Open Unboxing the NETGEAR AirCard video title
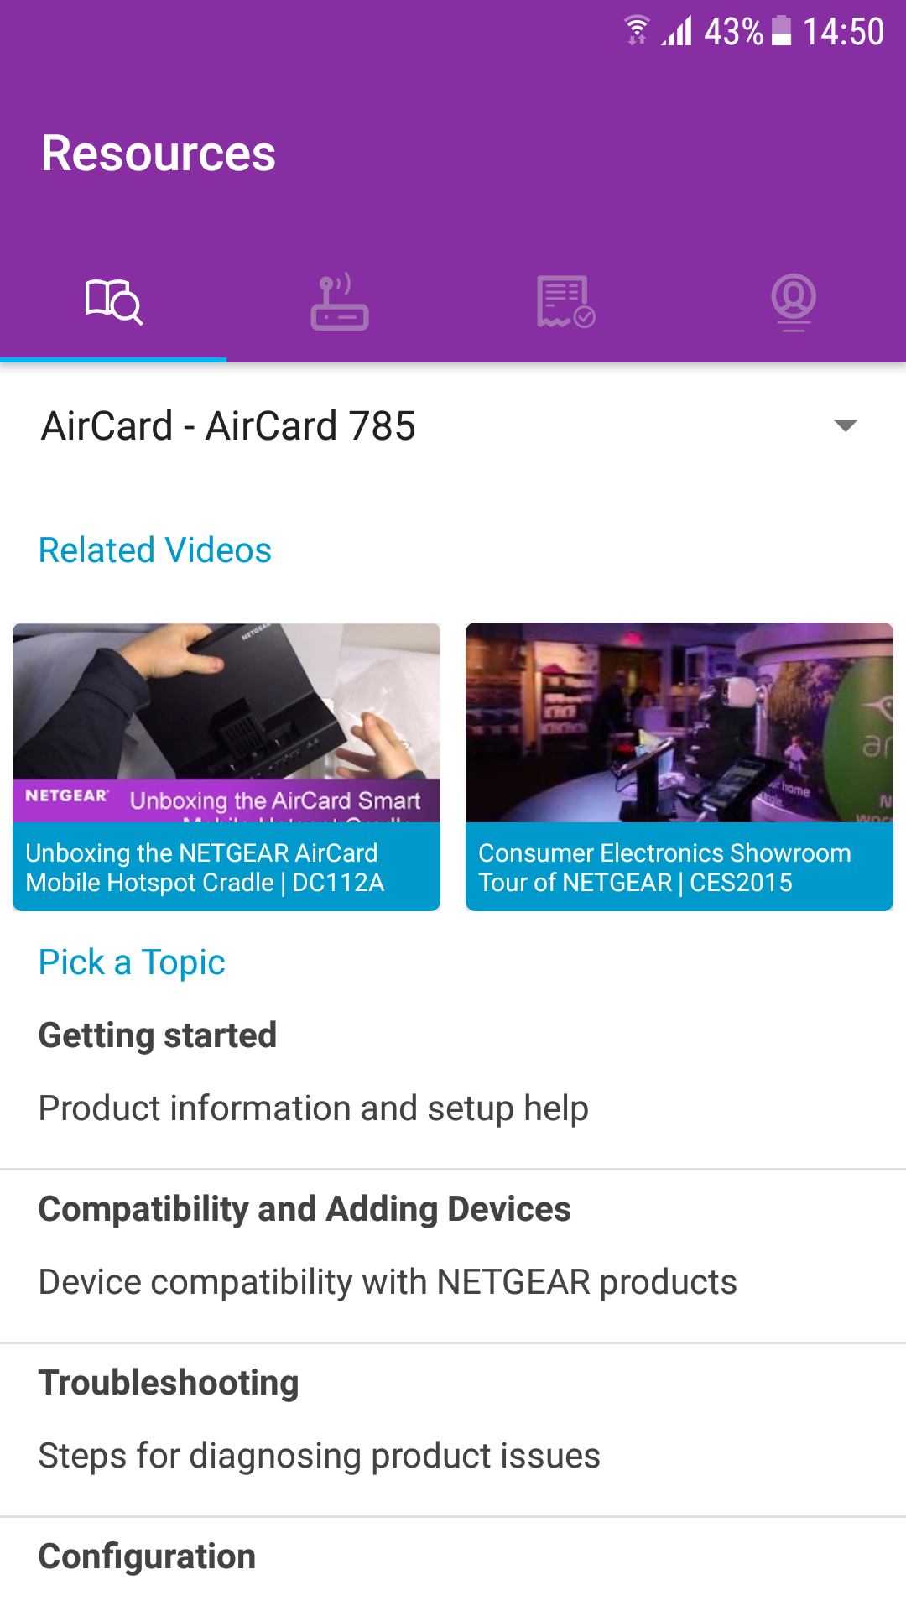The width and height of the screenshot is (906, 1611). tap(205, 868)
